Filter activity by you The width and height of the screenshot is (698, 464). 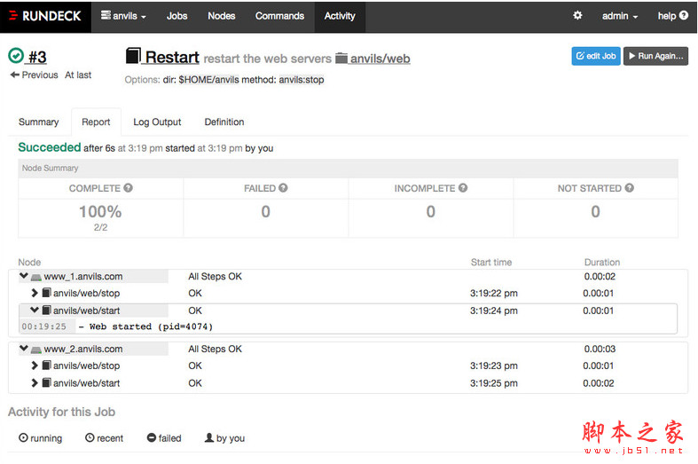pos(224,438)
